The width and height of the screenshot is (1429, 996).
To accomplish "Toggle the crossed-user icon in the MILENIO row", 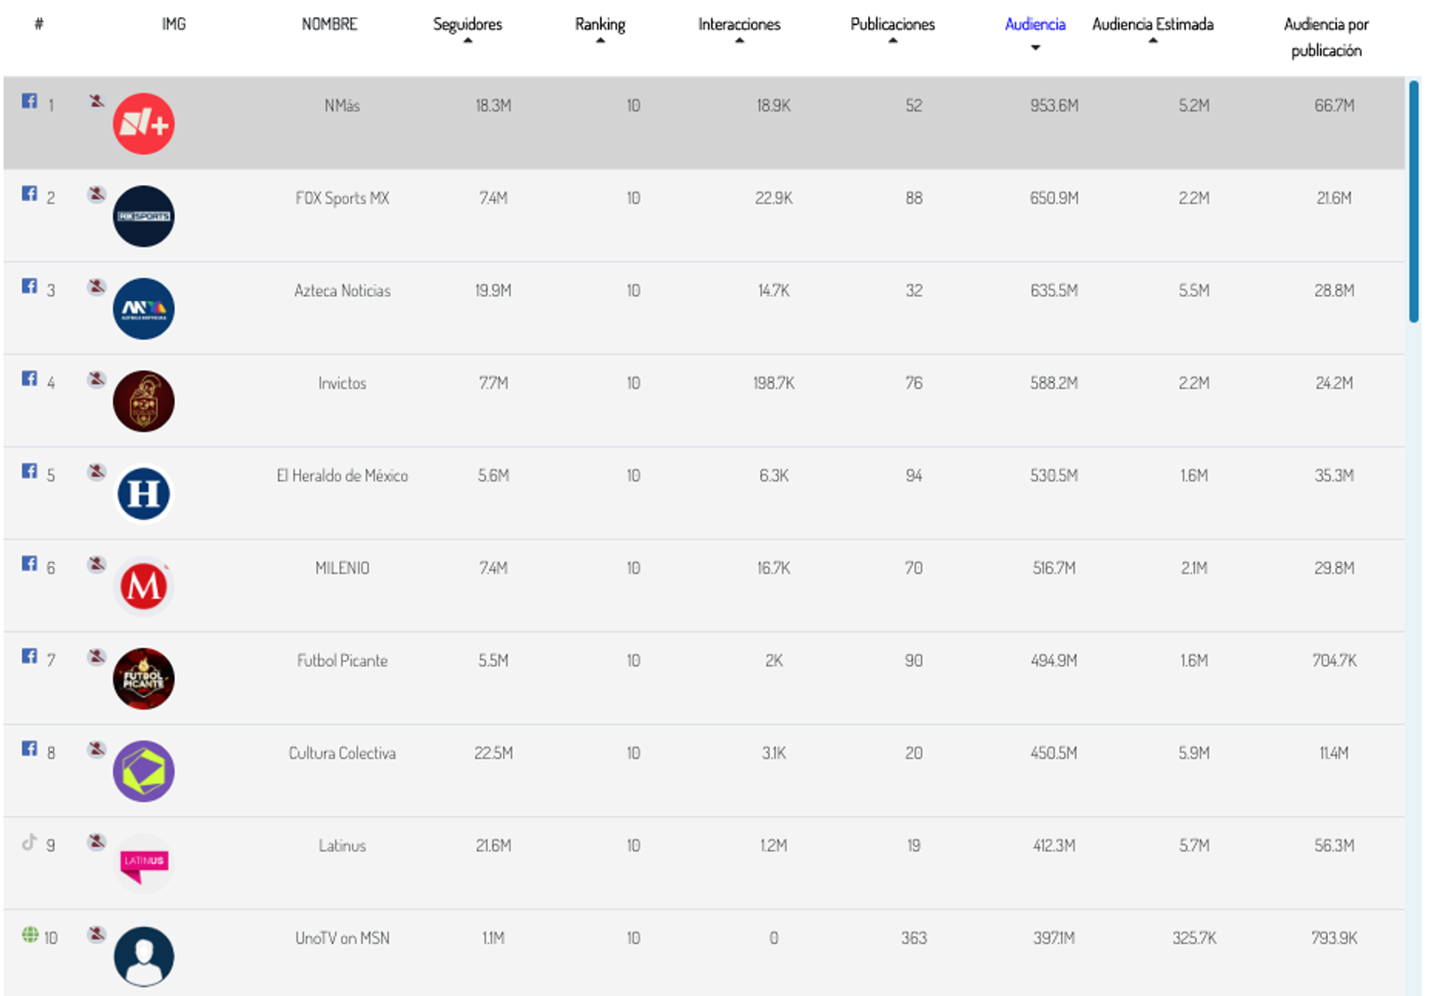I will pyautogui.click(x=96, y=564).
